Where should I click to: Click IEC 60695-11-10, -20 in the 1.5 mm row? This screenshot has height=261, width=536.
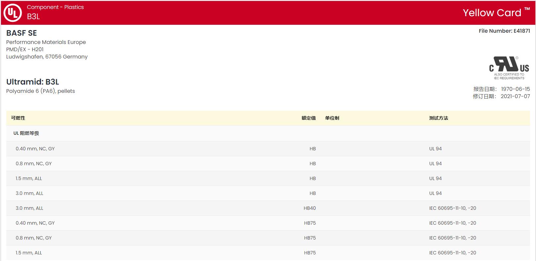pos(452,253)
